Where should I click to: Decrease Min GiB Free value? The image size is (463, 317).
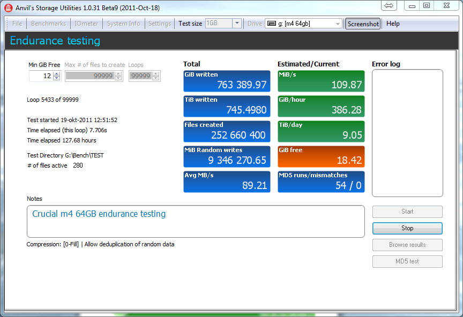coord(57,78)
